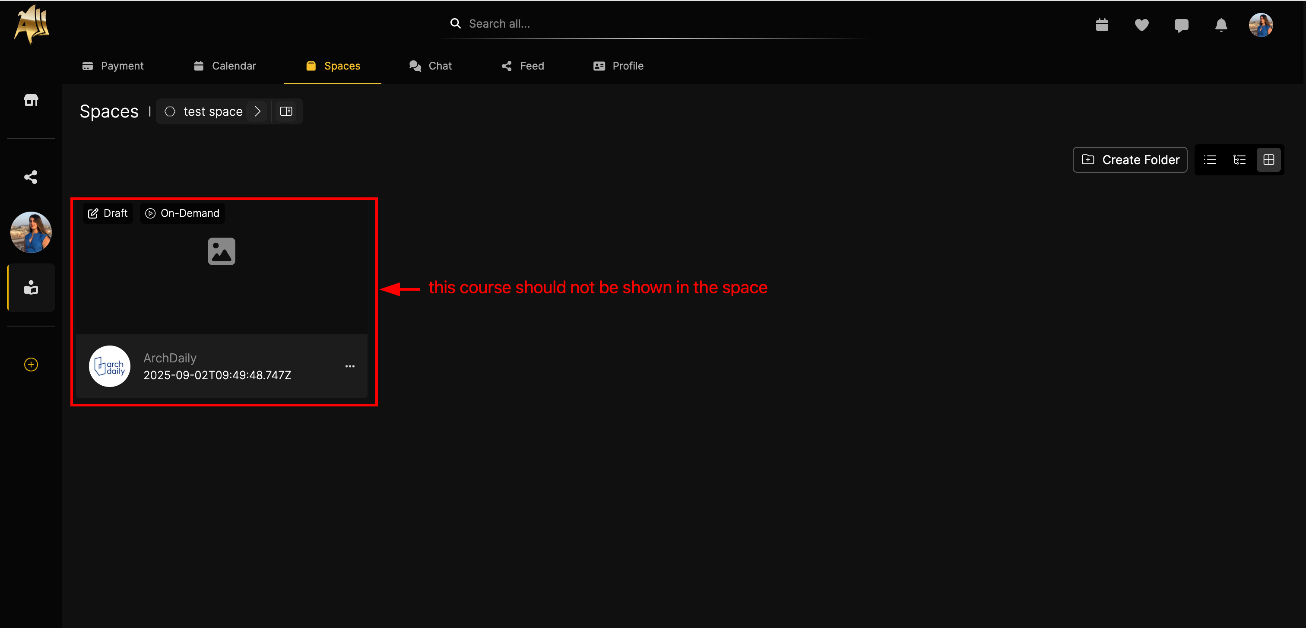Select the Spaces tab

[333, 66]
